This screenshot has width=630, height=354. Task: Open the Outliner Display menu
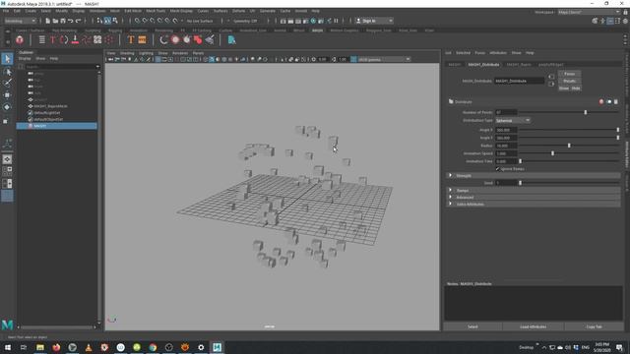click(25, 59)
